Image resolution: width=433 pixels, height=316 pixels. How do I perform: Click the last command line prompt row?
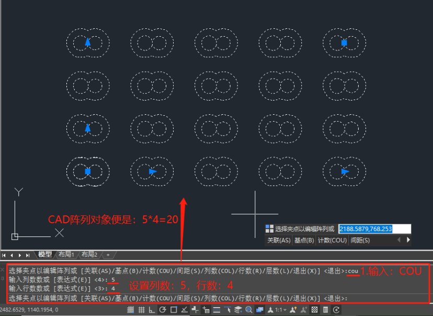pos(218,298)
